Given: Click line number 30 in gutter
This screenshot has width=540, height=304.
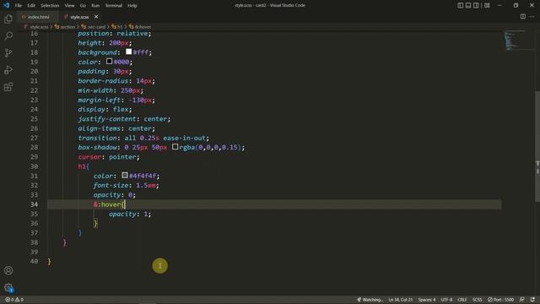Looking at the screenshot, I should point(34,166).
